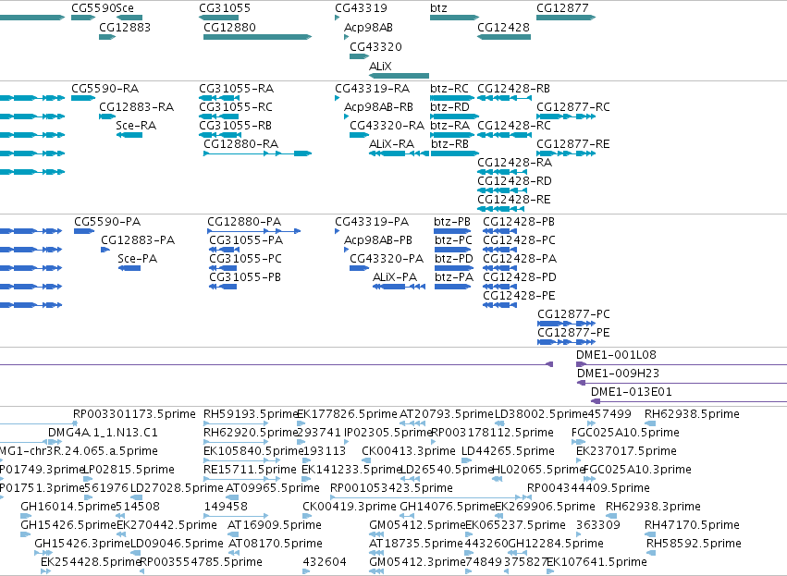
Task: Select EST RP003301173.5prime
Action: click(134, 414)
